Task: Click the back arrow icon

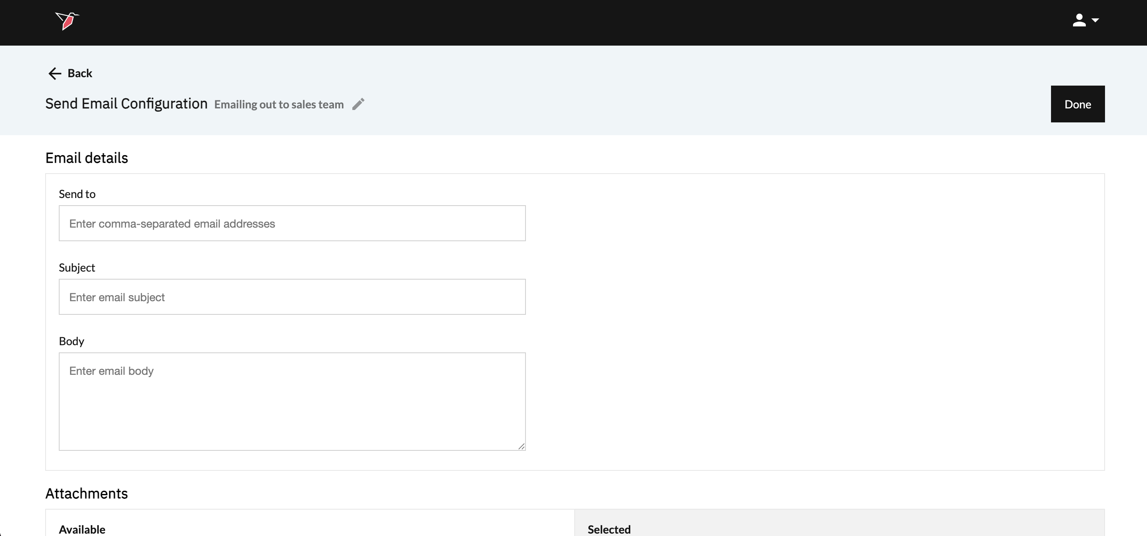Action: point(54,74)
